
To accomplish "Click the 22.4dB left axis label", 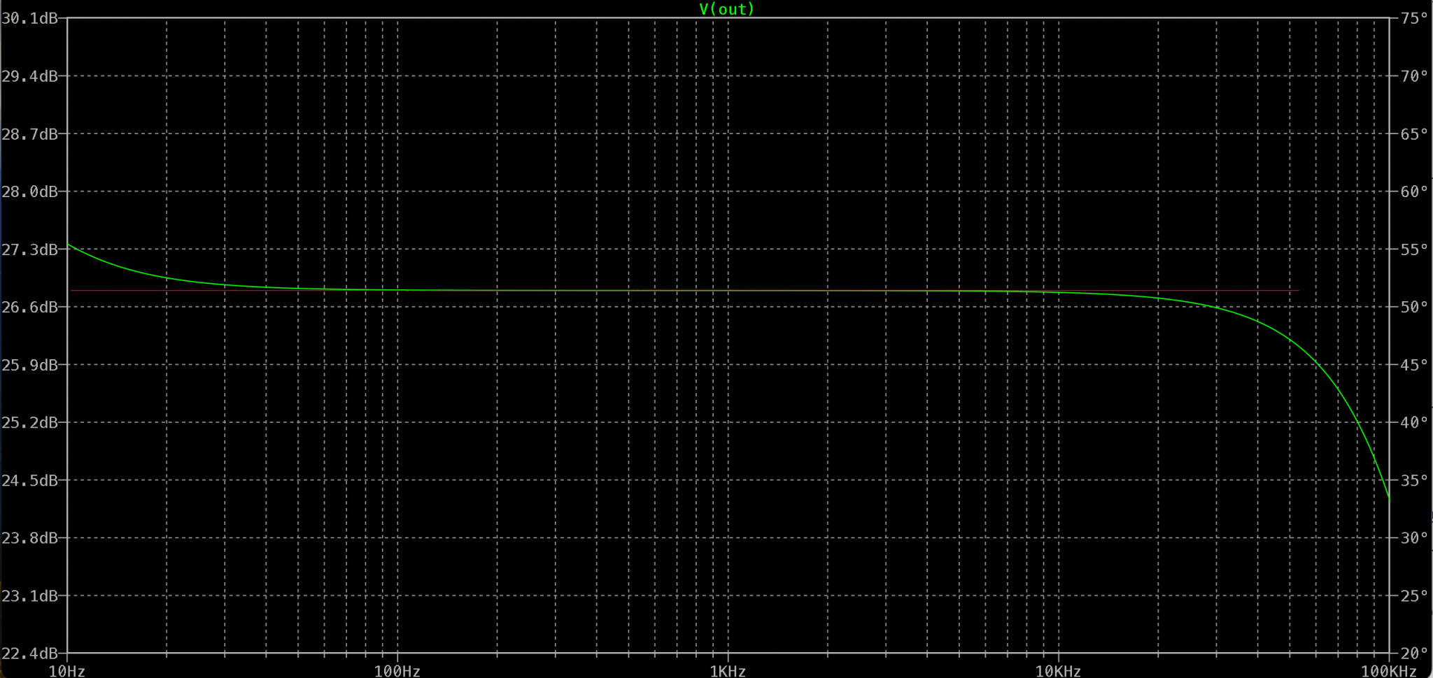I will [x=29, y=654].
